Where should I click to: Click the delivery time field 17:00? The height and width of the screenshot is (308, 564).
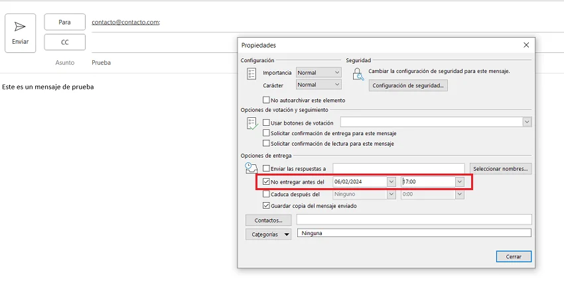pyautogui.click(x=428, y=181)
